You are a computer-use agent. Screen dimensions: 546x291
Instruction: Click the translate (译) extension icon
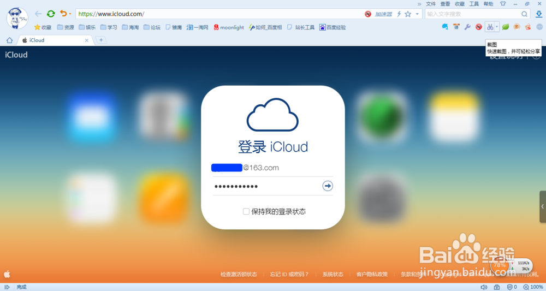pyautogui.click(x=456, y=27)
